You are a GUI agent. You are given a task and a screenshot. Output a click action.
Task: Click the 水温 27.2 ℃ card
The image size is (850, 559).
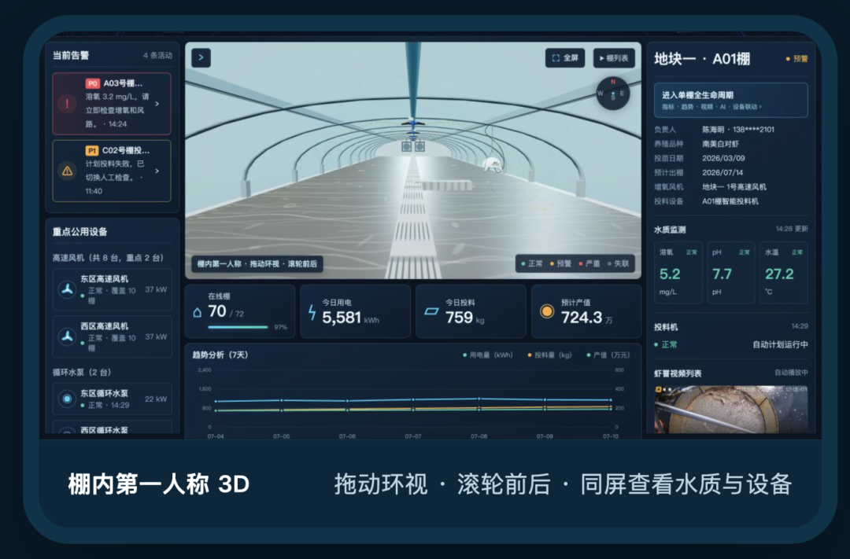click(783, 273)
